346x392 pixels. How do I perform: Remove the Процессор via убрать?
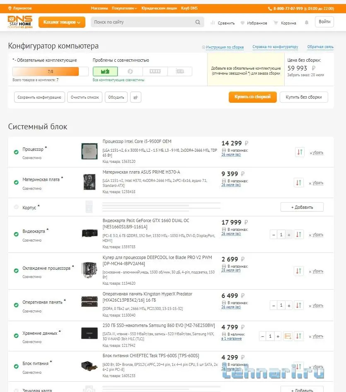point(317,153)
